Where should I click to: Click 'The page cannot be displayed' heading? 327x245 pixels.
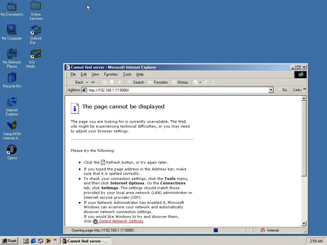[x=123, y=107]
